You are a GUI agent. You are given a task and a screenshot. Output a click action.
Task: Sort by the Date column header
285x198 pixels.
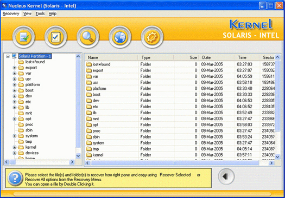(x=217, y=57)
